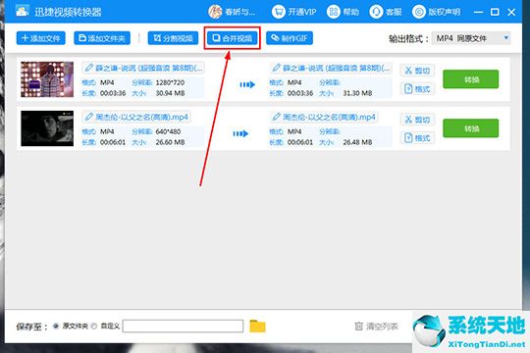Click the 剪切 cut button for 周杰伦 video
The image size is (530, 353).
pos(417,120)
